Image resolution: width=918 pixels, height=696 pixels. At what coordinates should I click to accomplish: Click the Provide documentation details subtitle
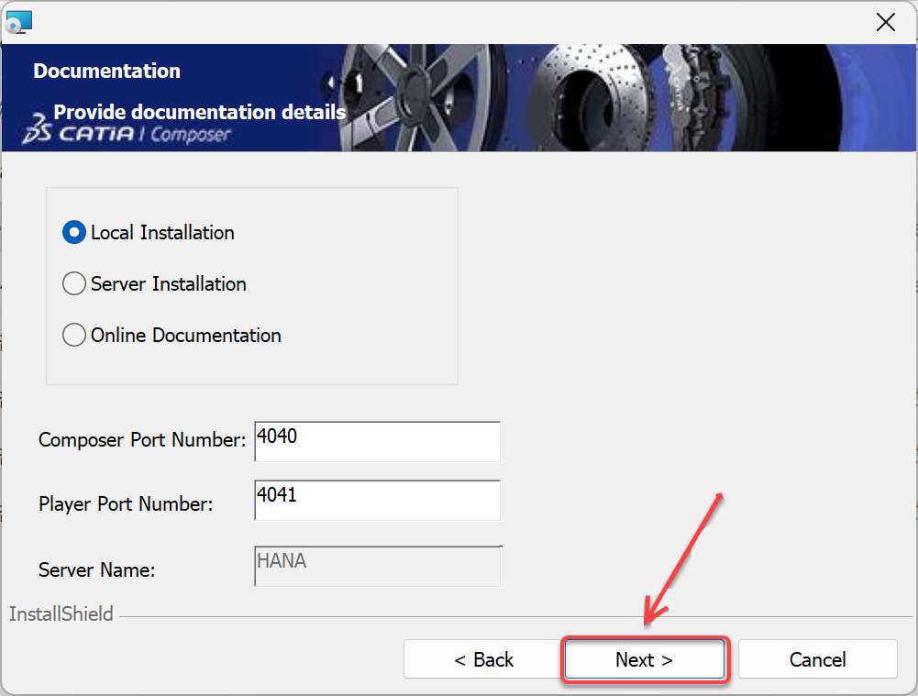(x=198, y=112)
